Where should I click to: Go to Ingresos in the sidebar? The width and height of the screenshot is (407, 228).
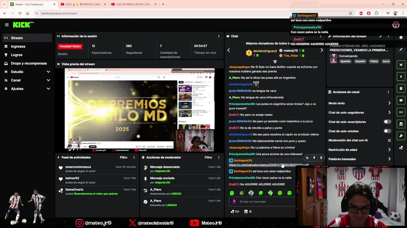click(x=27, y=46)
